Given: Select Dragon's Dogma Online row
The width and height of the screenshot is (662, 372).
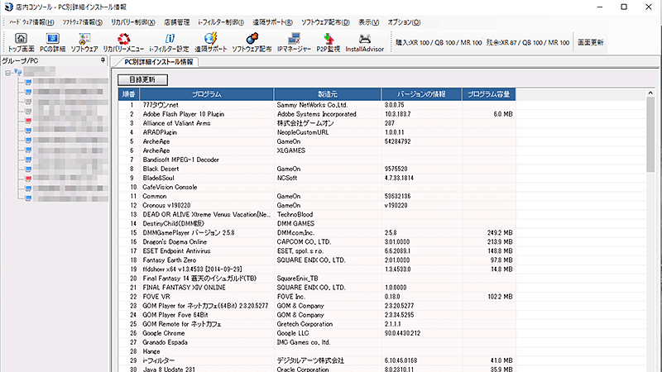Looking at the screenshot, I should pyautogui.click(x=317, y=242).
